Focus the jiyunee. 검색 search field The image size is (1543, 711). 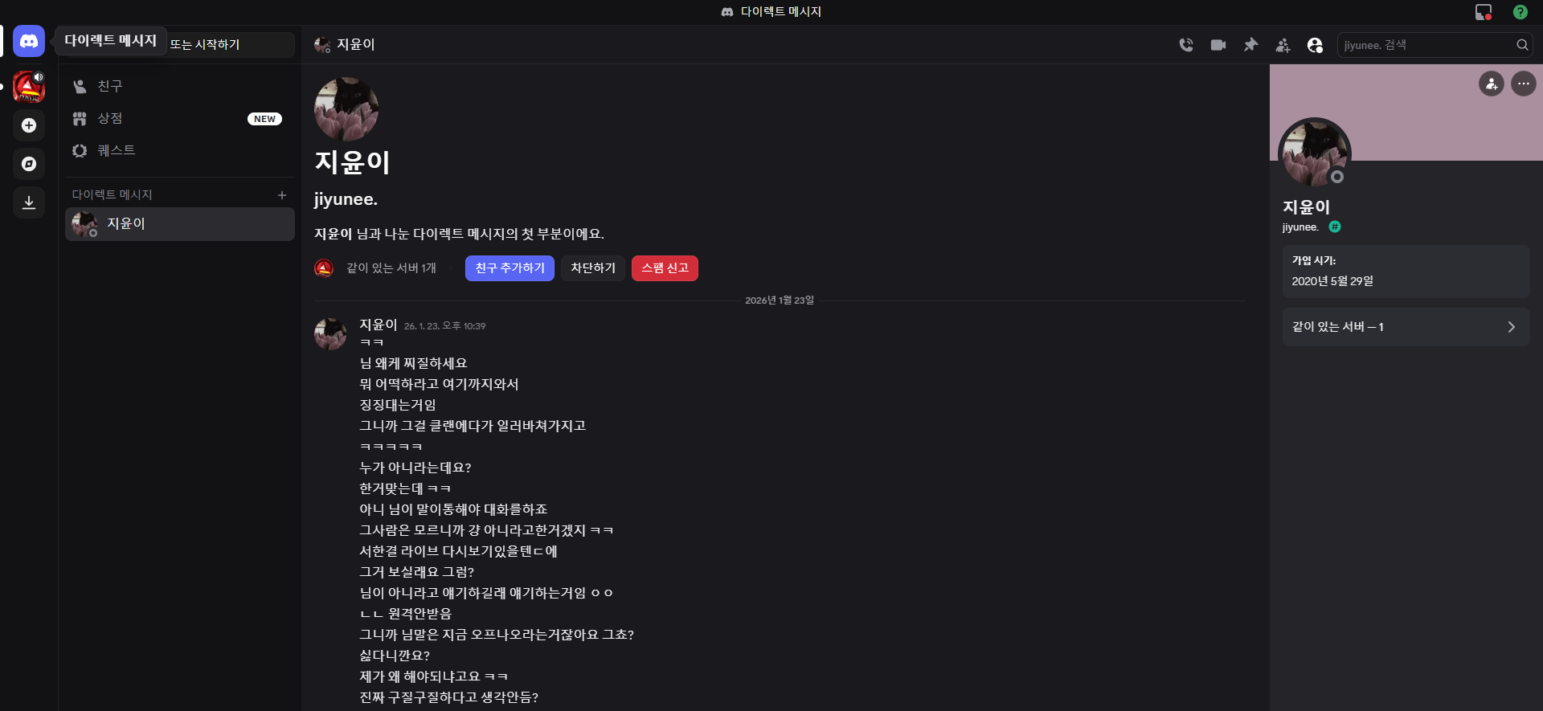coord(1426,45)
